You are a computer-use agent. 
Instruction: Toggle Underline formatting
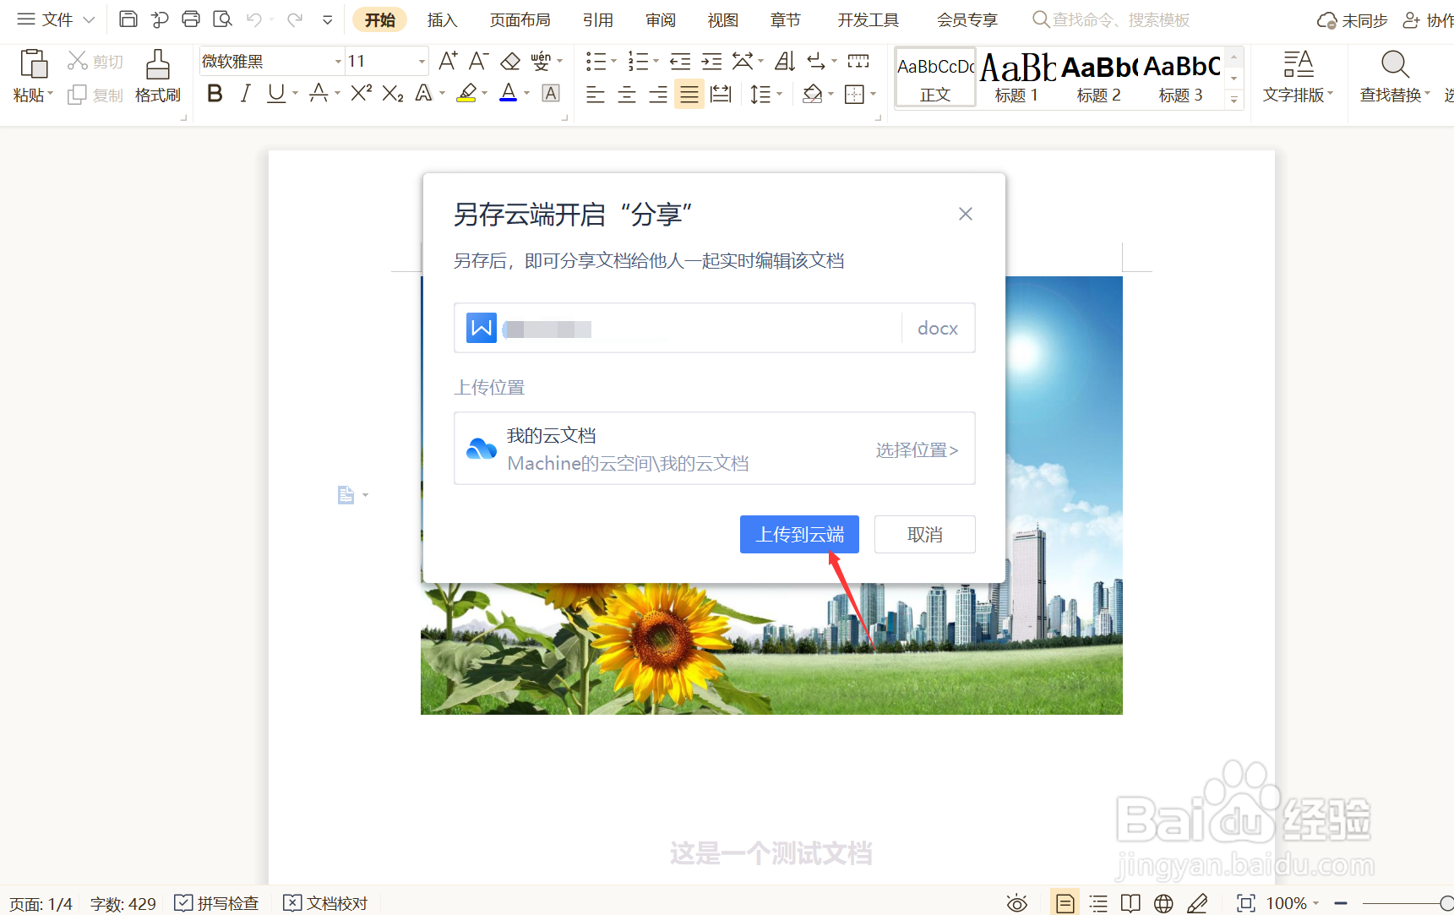(275, 93)
